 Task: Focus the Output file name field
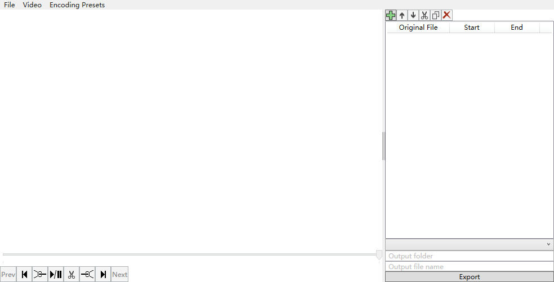click(x=470, y=266)
